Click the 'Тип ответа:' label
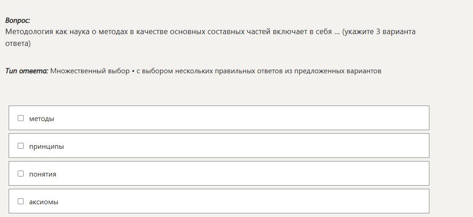 click(x=27, y=71)
